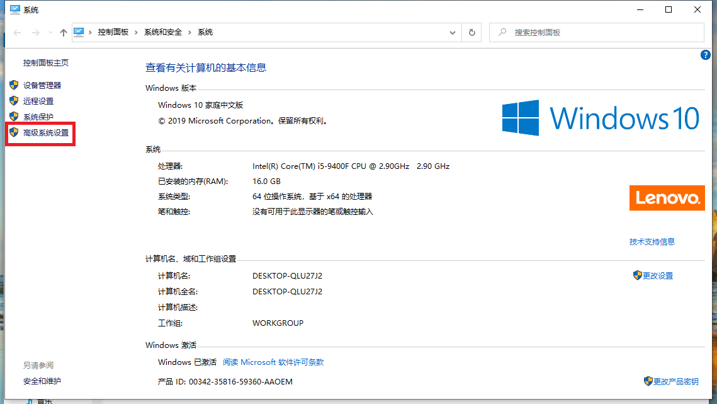The width and height of the screenshot is (717, 404).
Task: Open the blue help question icon
Action: 705,55
